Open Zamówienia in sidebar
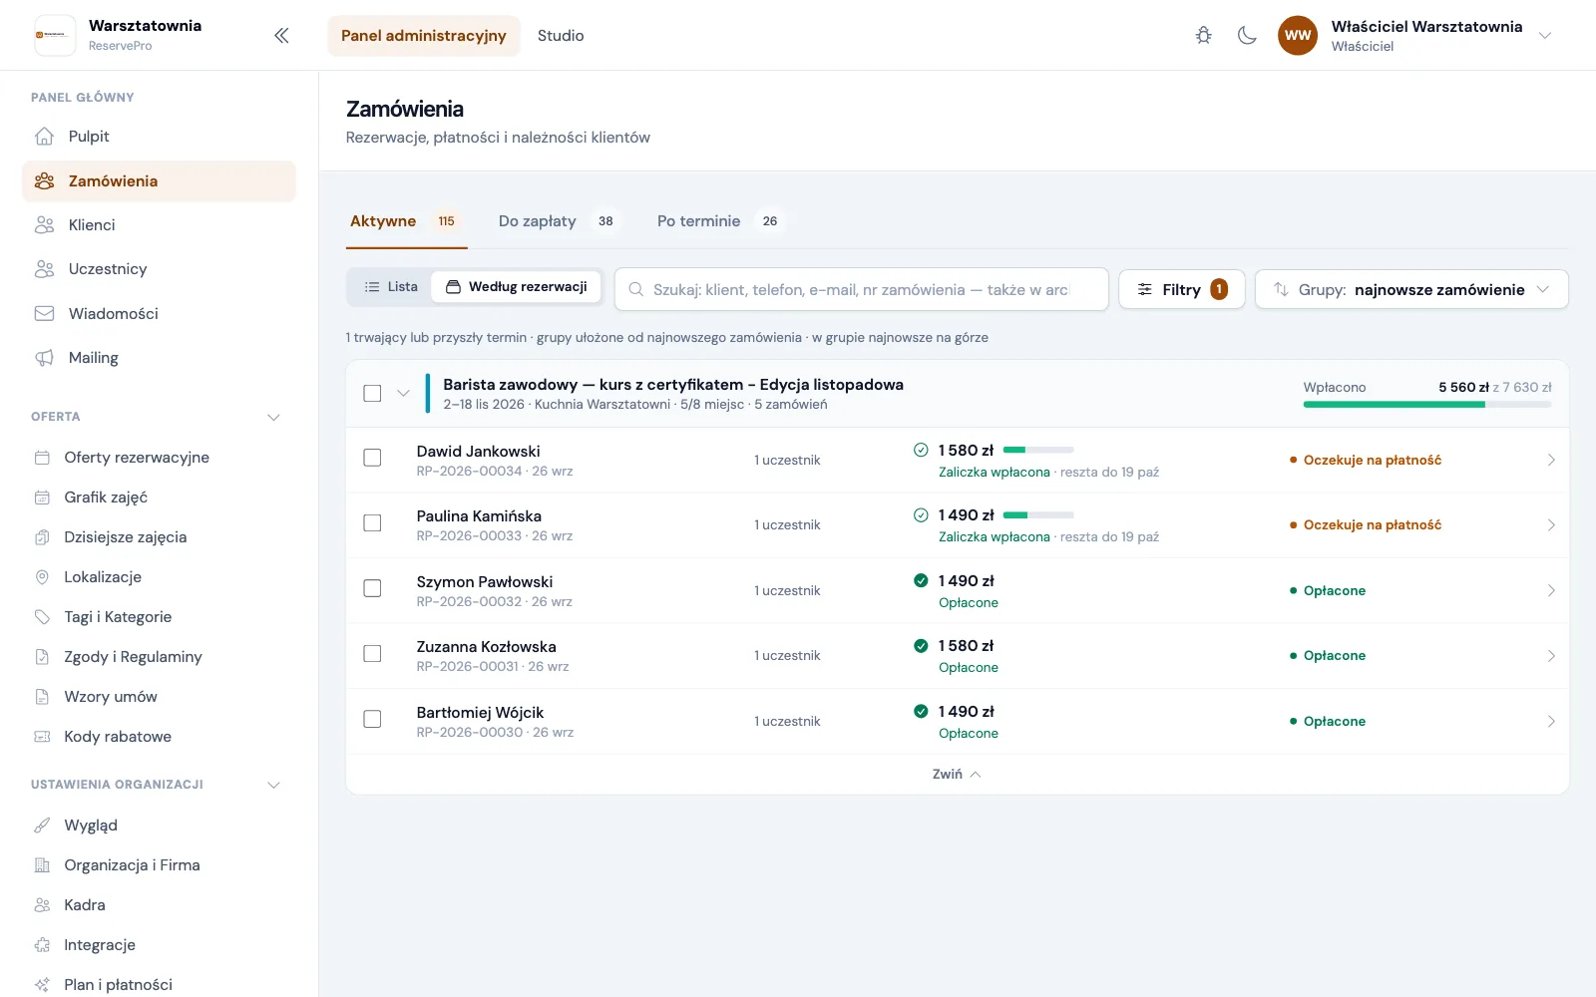Viewport: 1596px width, 997px height. tap(159, 181)
